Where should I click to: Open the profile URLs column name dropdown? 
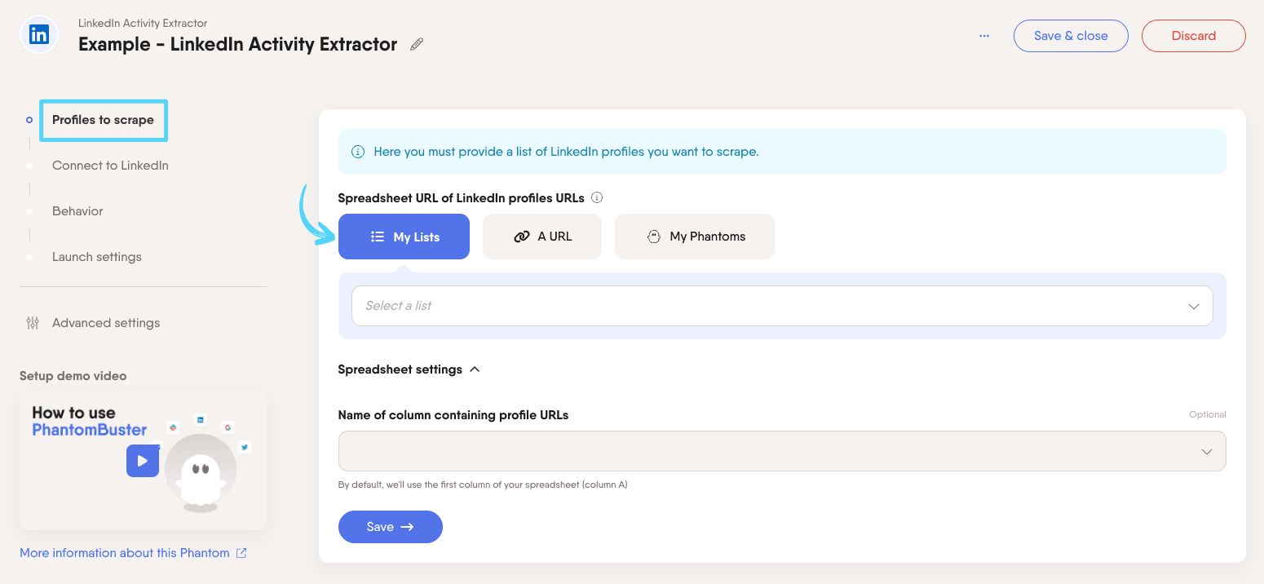pos(781,451)
